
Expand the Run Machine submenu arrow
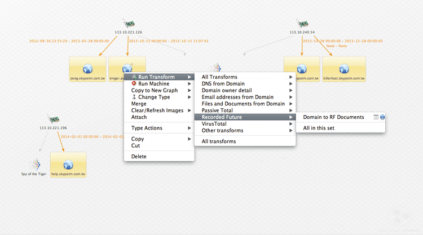[x=190, y=83]
